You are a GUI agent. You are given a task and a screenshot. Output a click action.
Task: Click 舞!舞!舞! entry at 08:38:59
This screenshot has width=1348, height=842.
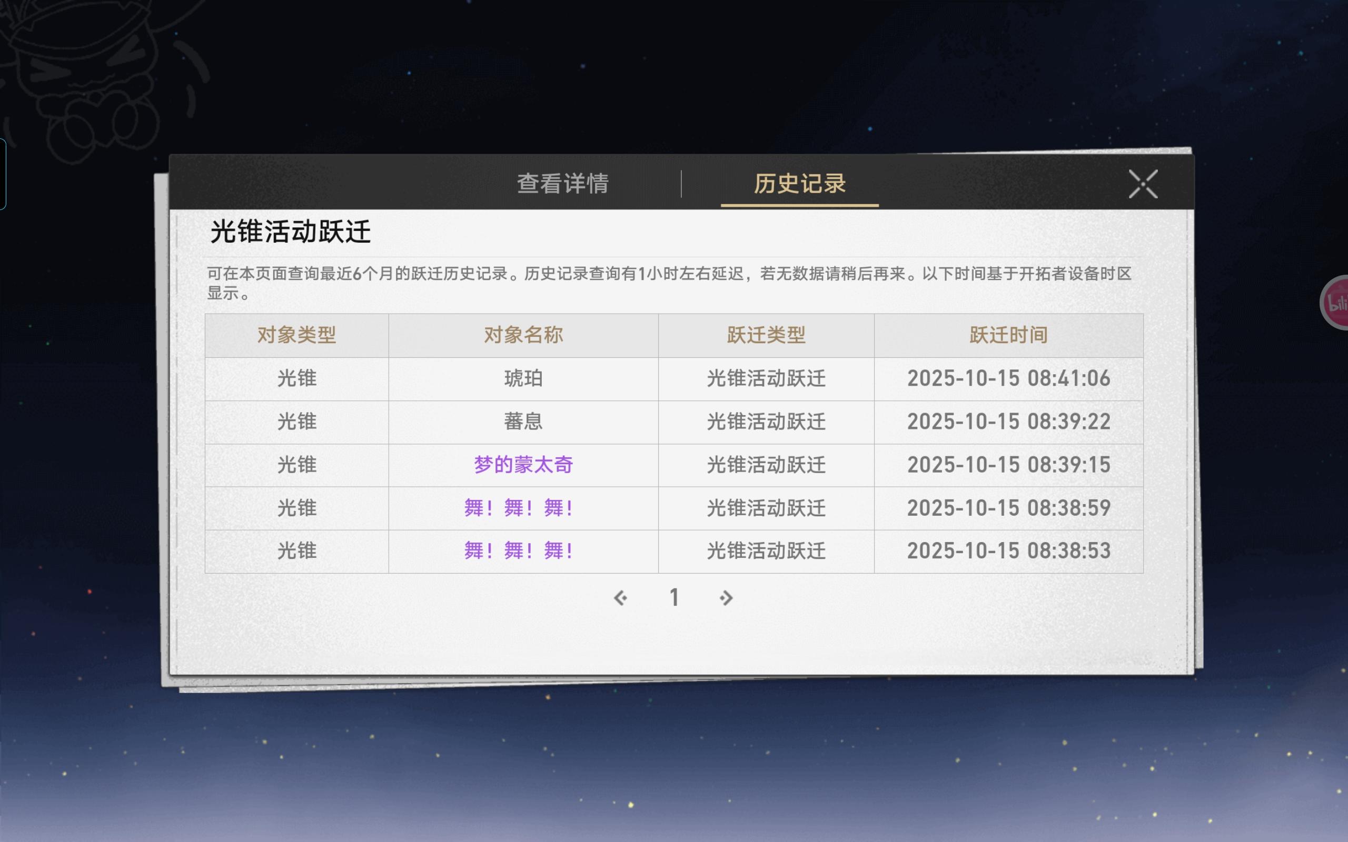pos(519,508)
